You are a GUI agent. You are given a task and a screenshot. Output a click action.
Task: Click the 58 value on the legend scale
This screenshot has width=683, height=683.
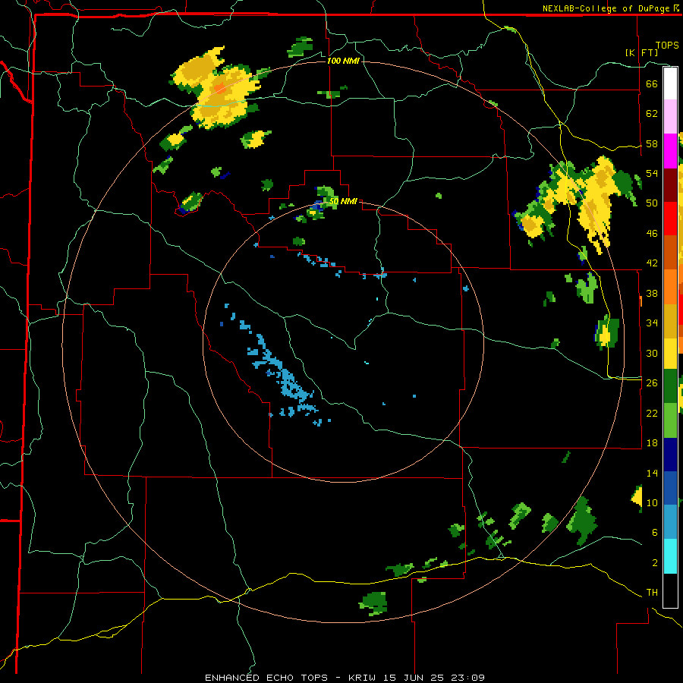click(652, 143)
